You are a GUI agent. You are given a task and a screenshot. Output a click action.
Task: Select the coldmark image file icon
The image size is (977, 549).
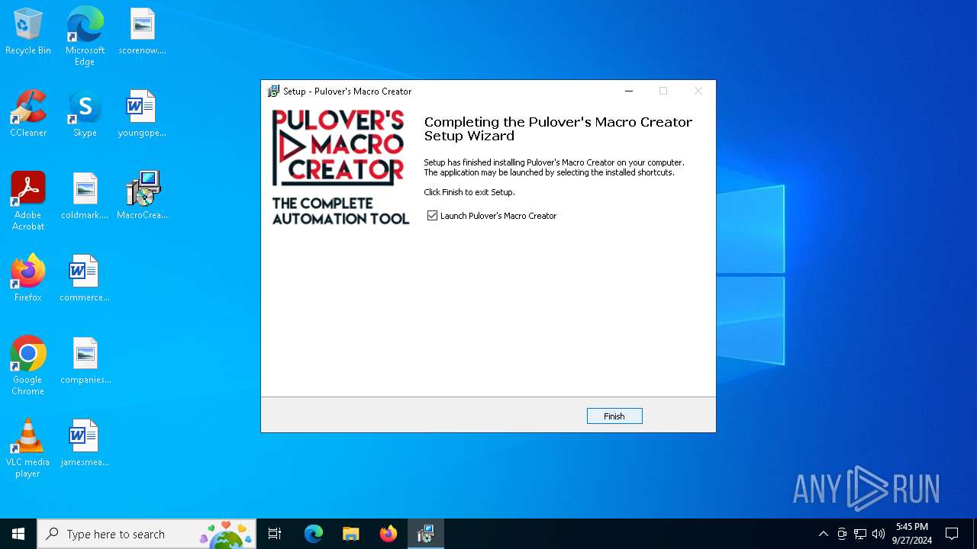85,197
